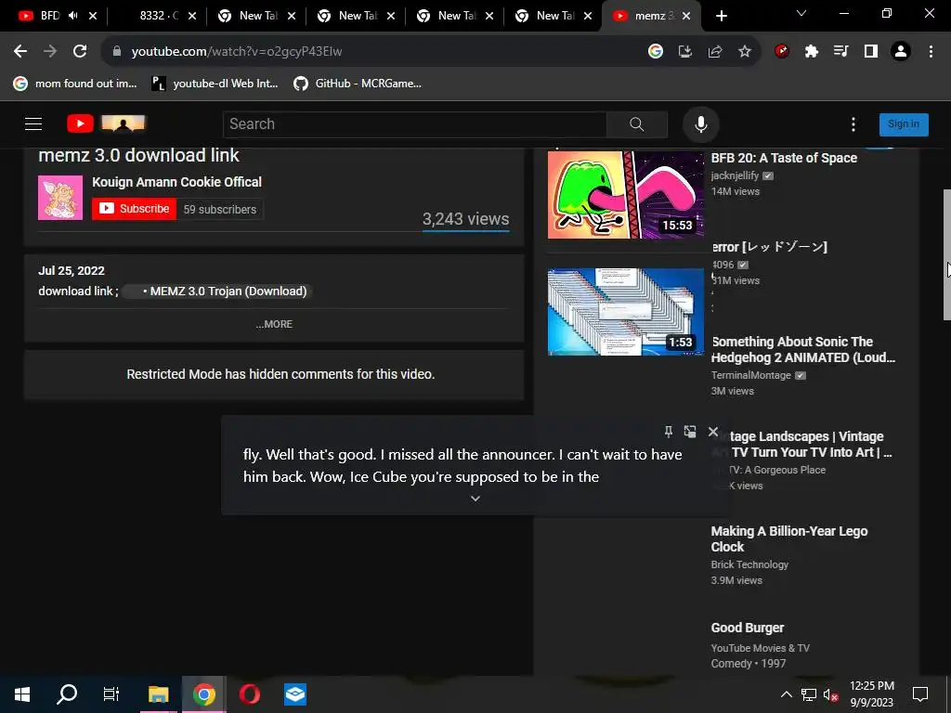This screenshot has height=713, width=951.
Task: Focus the YouTube search field
Action: [415, 124]
